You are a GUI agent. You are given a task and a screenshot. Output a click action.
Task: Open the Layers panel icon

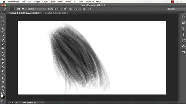point(183,34)
